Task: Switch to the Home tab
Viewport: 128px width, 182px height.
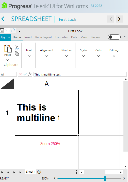Action: (17, 37)
